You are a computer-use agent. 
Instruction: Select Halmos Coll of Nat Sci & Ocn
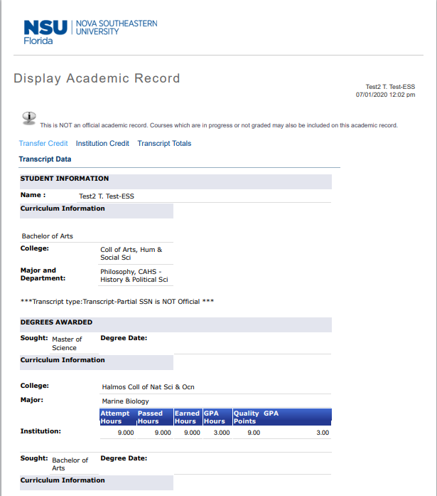(148, 387)
